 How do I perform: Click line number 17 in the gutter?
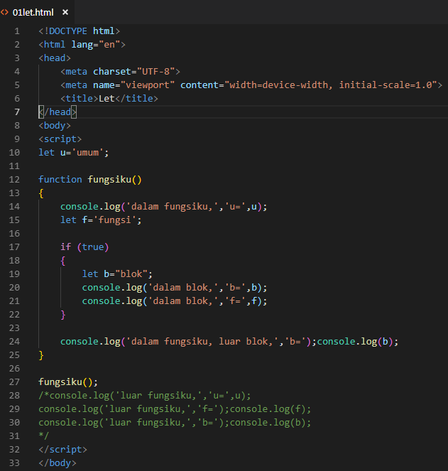click(x=14, y=247)
